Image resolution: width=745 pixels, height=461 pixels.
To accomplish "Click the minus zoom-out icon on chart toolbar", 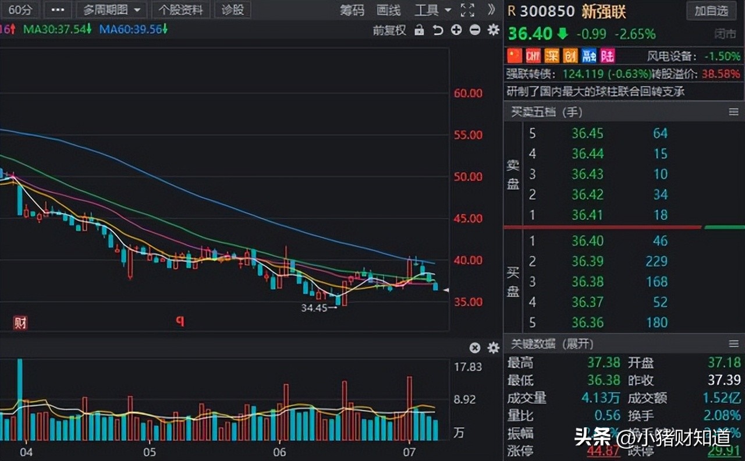I will [474, 30].
